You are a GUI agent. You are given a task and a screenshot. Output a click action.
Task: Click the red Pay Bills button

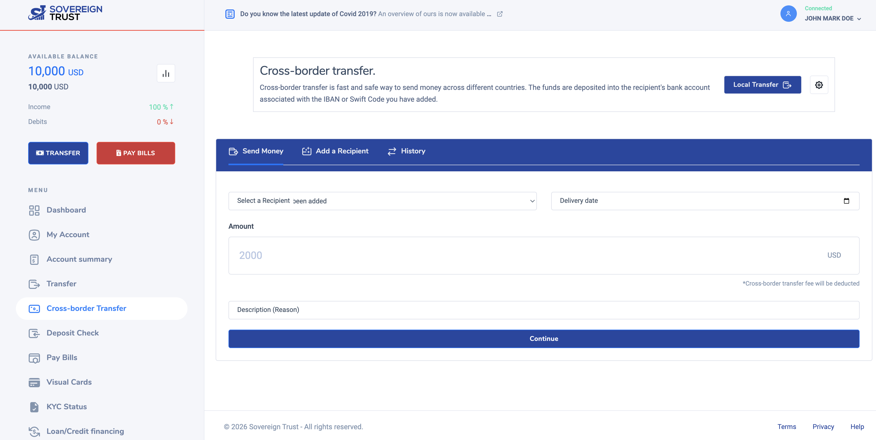136,153
